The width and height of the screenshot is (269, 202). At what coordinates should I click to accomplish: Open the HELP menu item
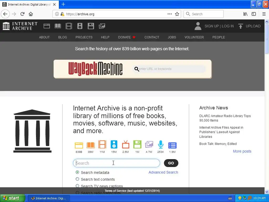105,37
